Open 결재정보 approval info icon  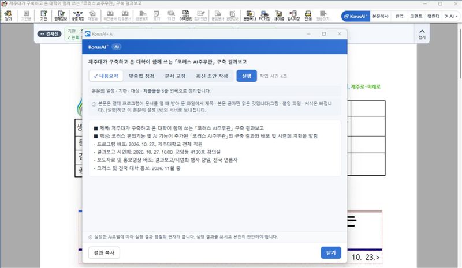(61, 16)
